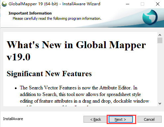Click the 'v19.0' version text

pos(19,57)
